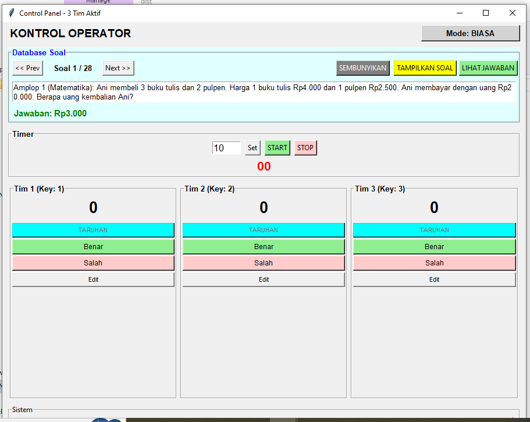Open TARUHAN for Tim 1
Viewport: 530px width, 422px height.
[x=93, y=230]
